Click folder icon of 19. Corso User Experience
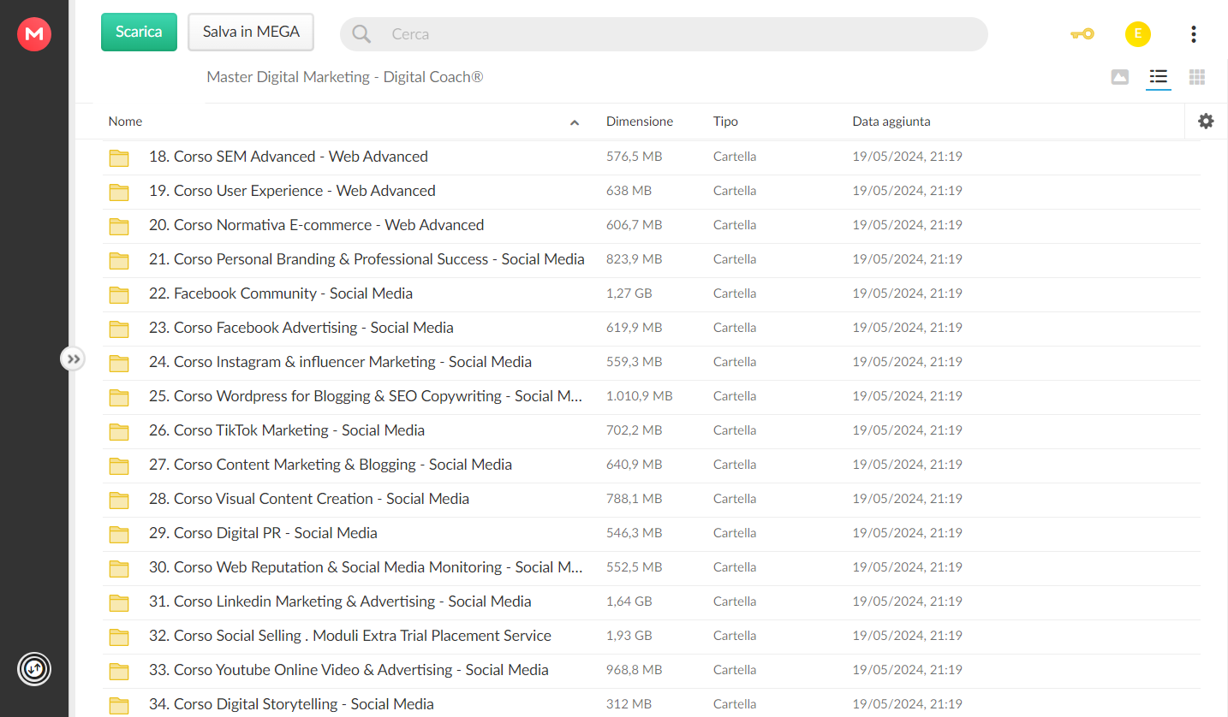The width and height of the screenshot is (1228, 717). (119, 192)
